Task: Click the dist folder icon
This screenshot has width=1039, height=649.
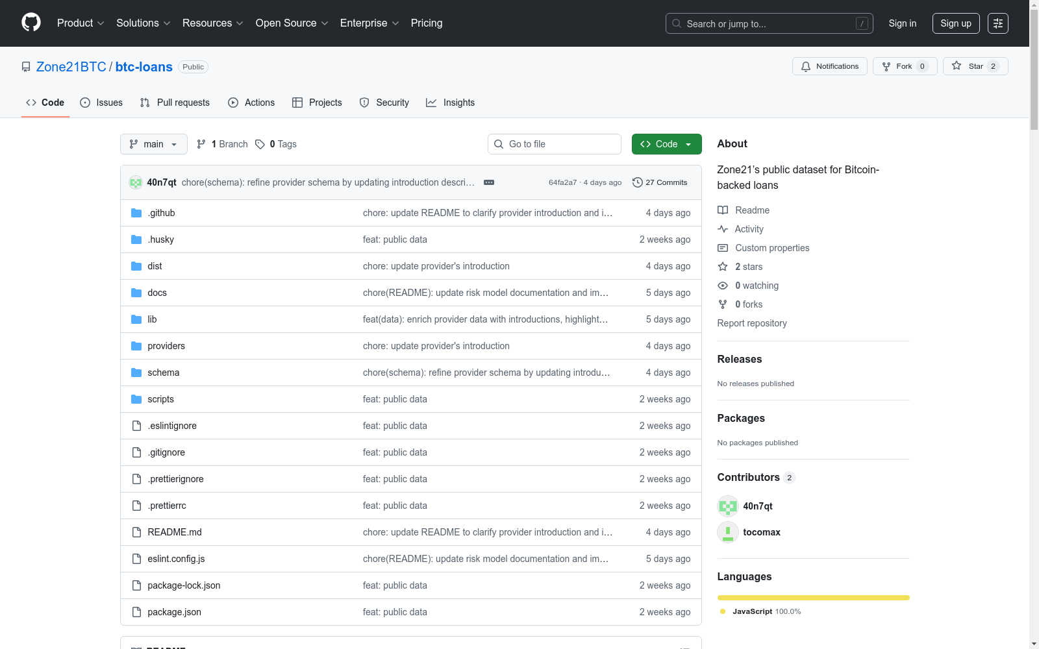Action: [136, 266]
